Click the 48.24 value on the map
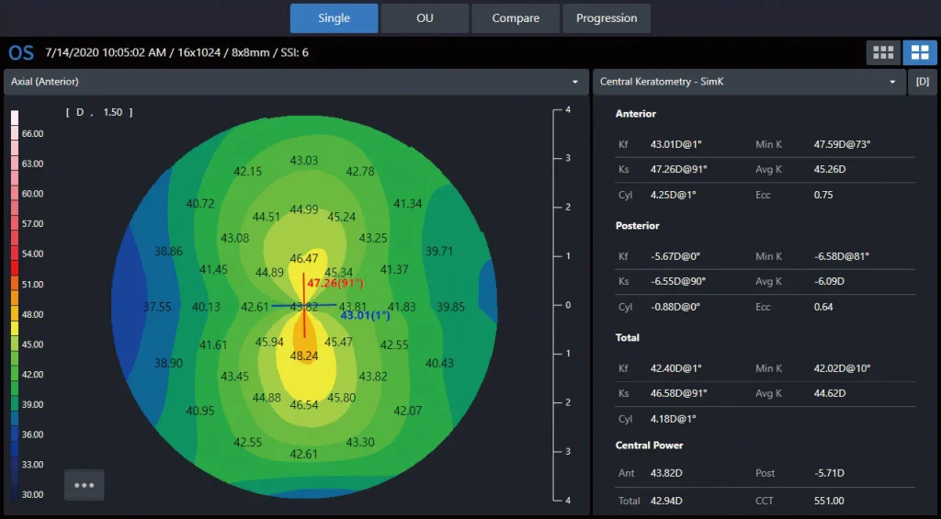 point(304,355)
